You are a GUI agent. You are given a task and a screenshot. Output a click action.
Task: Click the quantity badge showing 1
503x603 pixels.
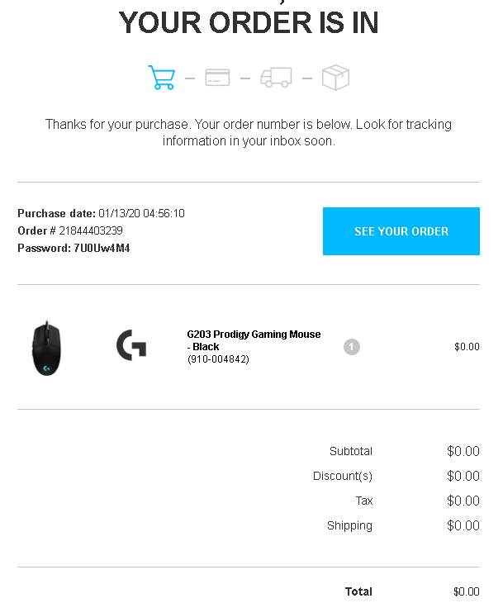coord(352,347)
